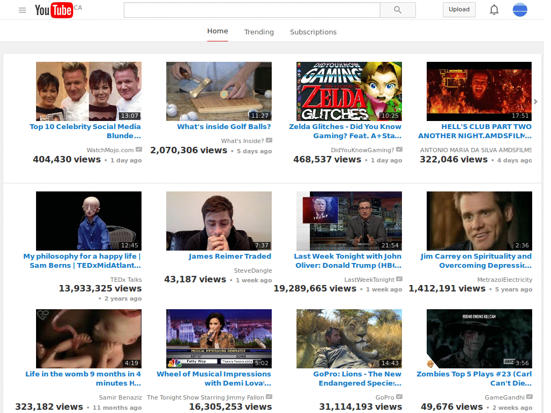This screenshot has height=413, width=551.
Task: Open the hamburger guide menu
Action: [22, 10]
